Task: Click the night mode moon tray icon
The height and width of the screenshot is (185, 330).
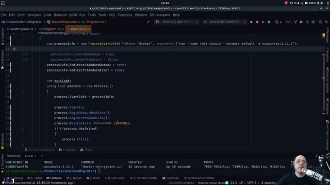Action: 302,3
